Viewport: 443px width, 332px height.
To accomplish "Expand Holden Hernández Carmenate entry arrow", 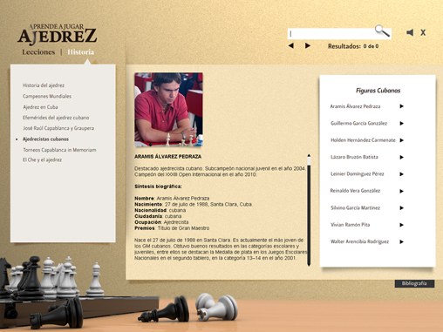I will tap(401, 140).
